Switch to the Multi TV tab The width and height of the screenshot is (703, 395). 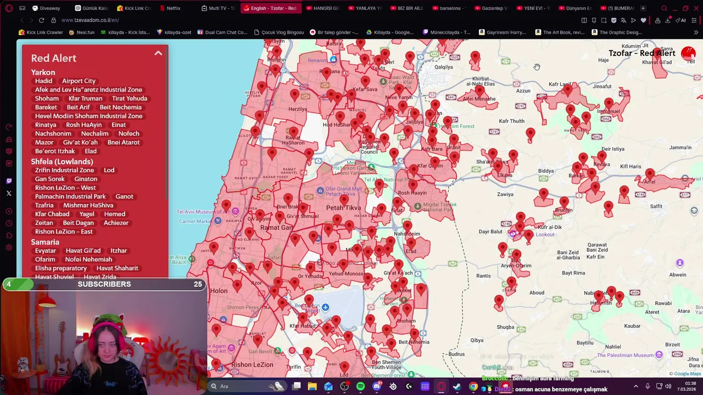tap(218, 8)
